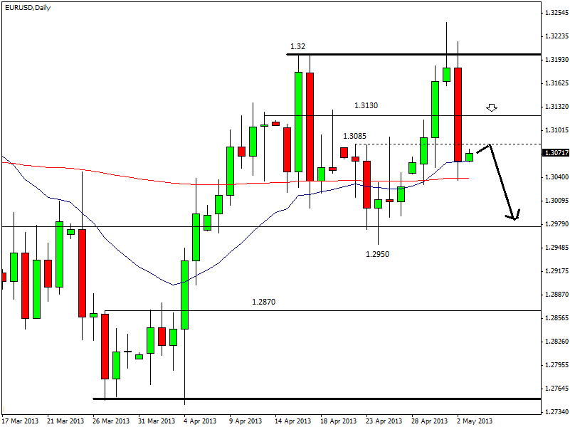
Task: Click the 1.2950 low price label
Action: click(x=377, y=253)
